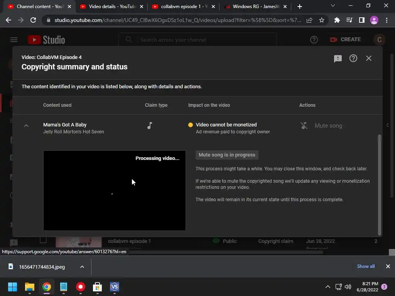Open File Explorer from taskbar

click(29, 287)
